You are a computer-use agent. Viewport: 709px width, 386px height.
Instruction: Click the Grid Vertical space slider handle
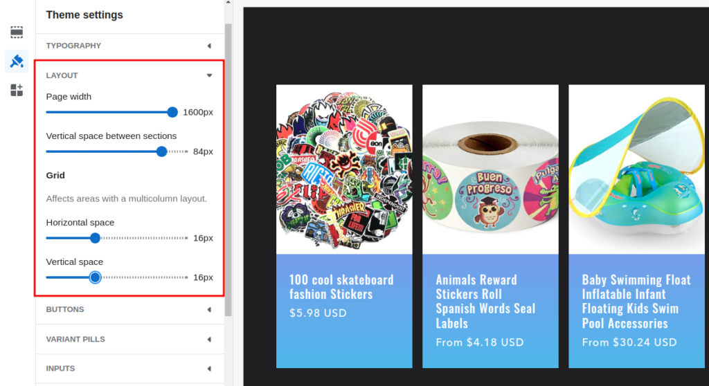tap(95, 277)
